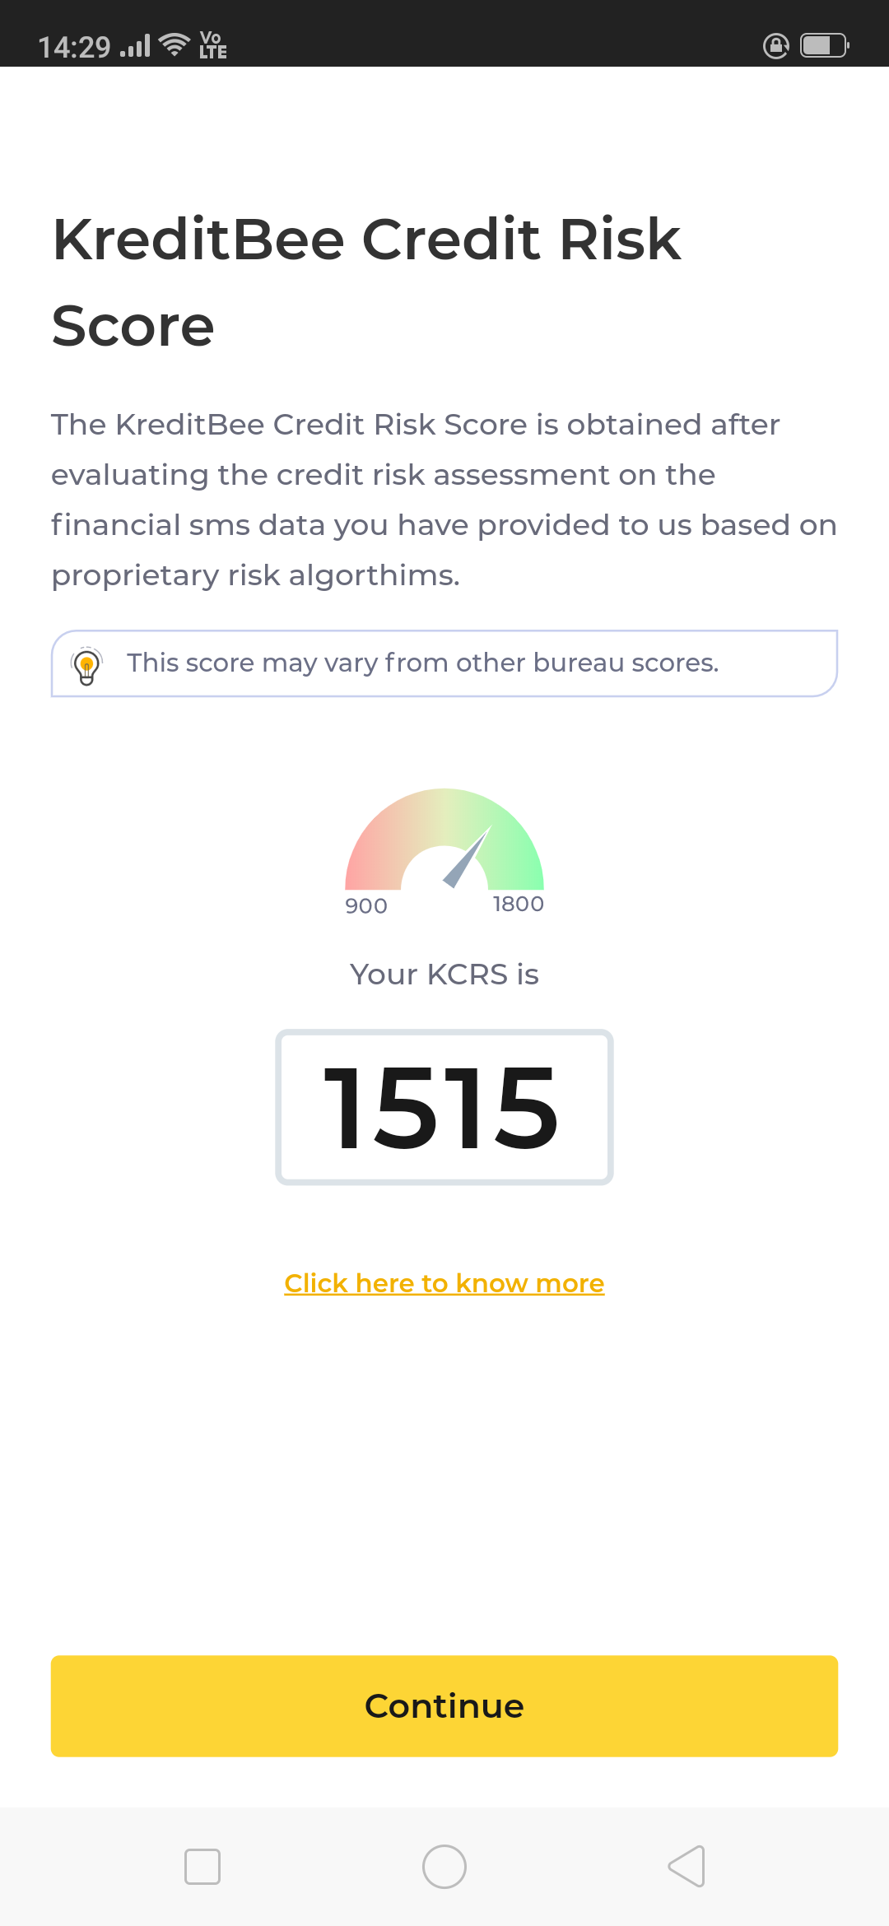The image size is (889, 1926).
Task: Tap the rotation lock status icon
Action: 776,45
